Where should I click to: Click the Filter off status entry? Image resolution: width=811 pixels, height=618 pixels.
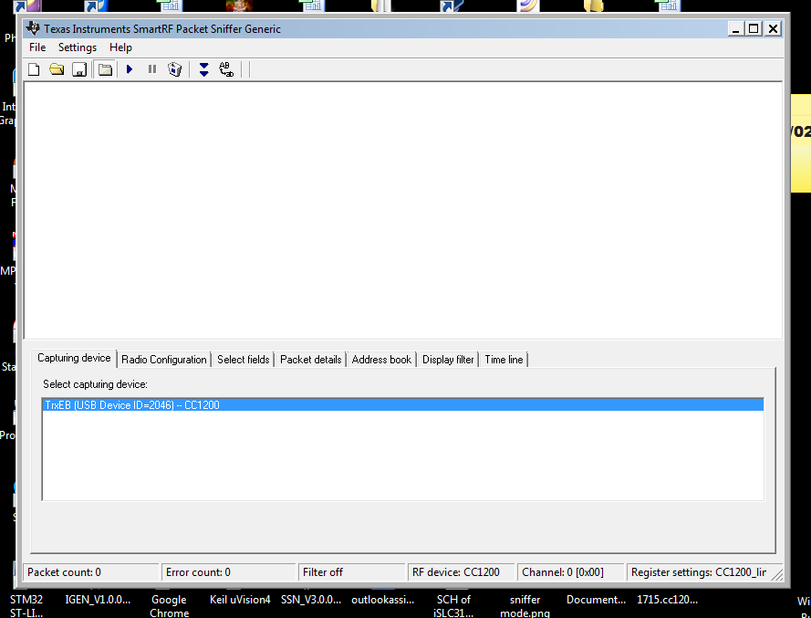tap(352, 572)
